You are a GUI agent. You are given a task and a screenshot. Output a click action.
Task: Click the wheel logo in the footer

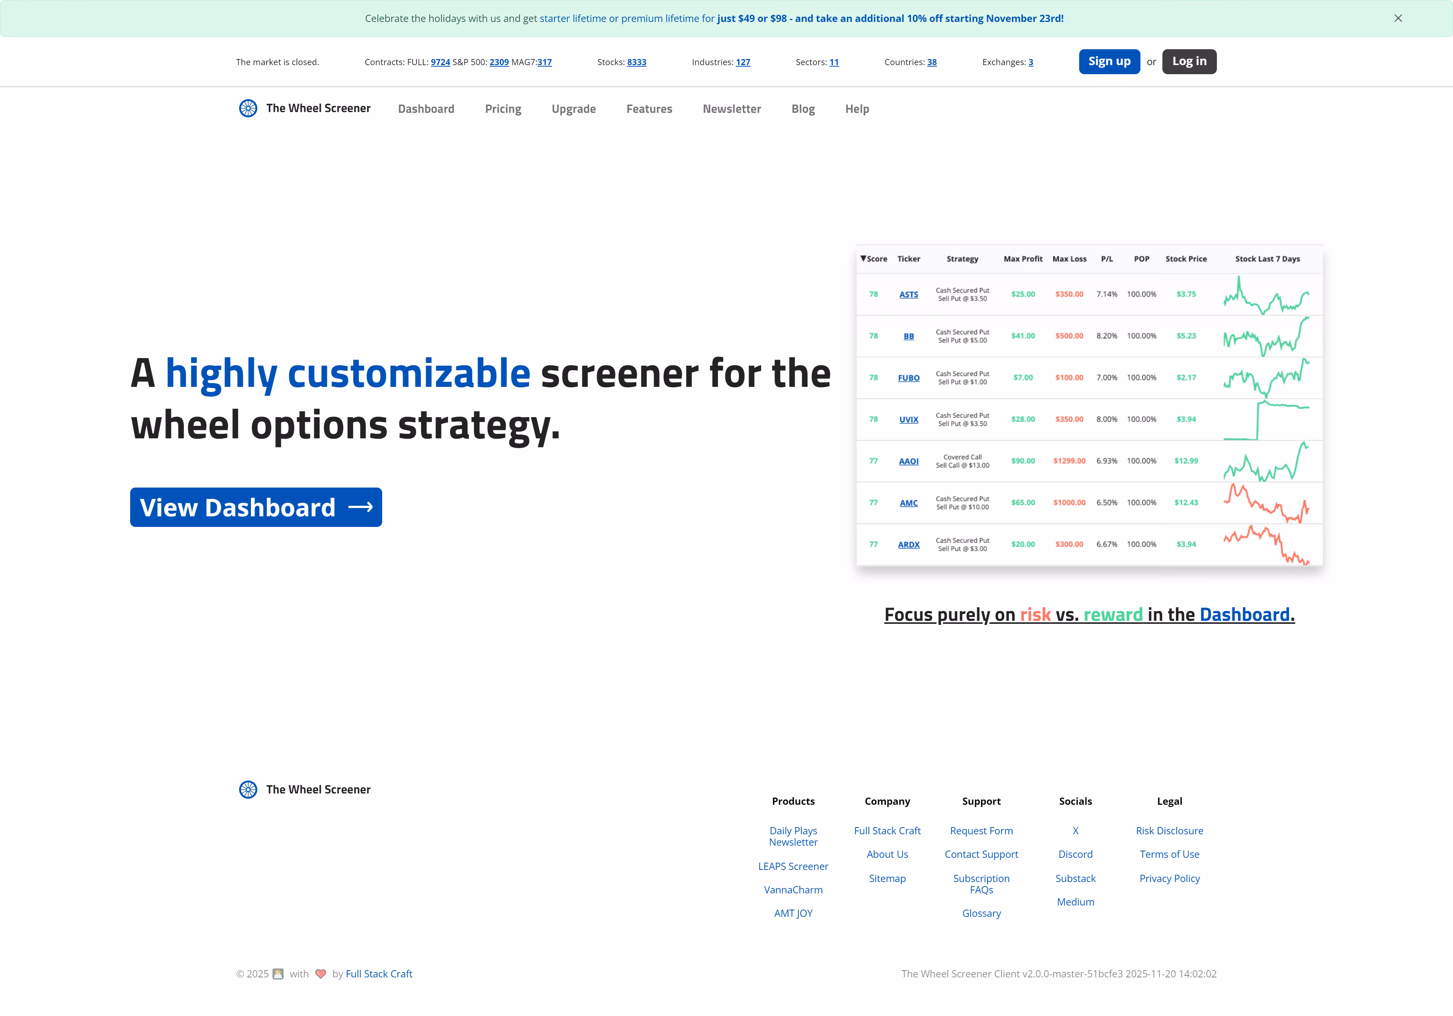tap(248, 789)
